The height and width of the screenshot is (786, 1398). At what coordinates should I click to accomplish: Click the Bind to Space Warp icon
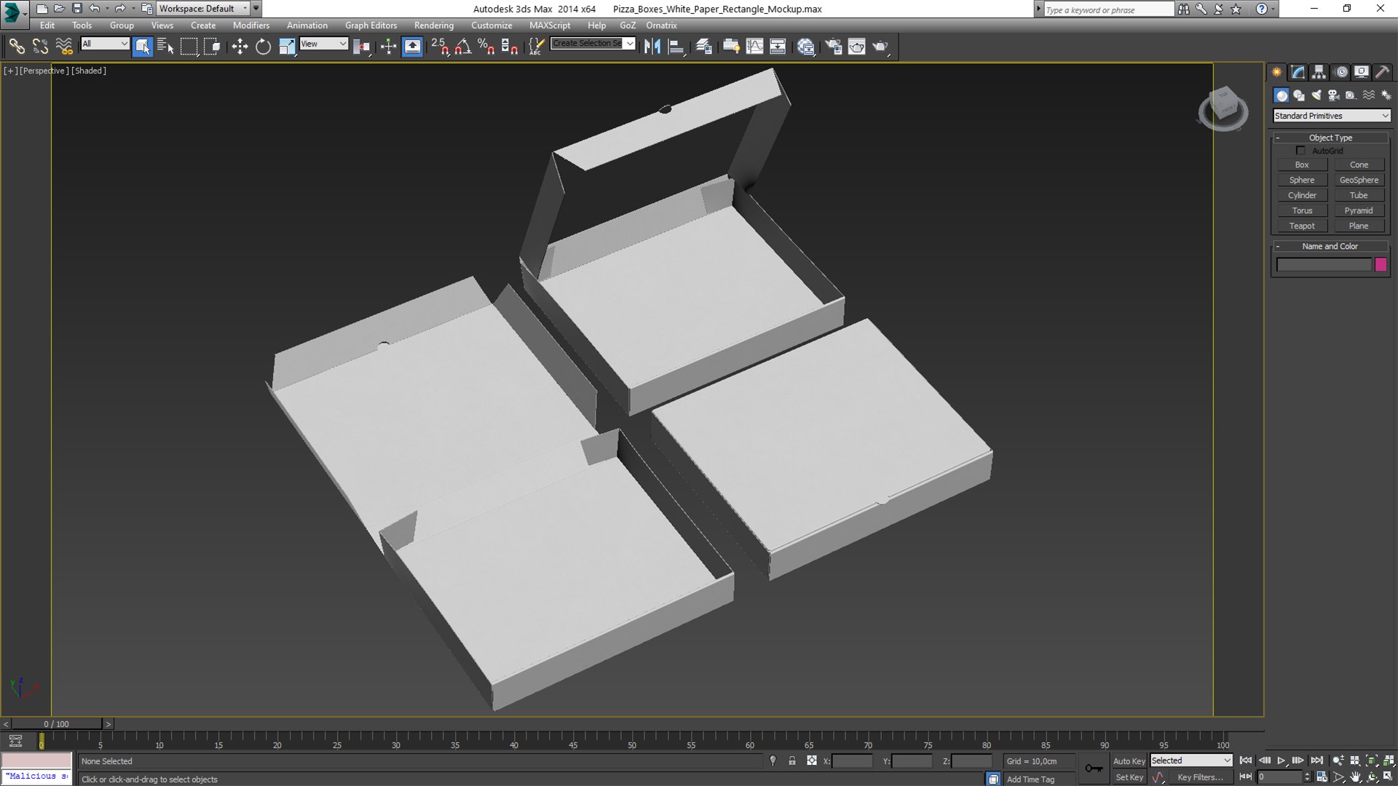point(64,47)
